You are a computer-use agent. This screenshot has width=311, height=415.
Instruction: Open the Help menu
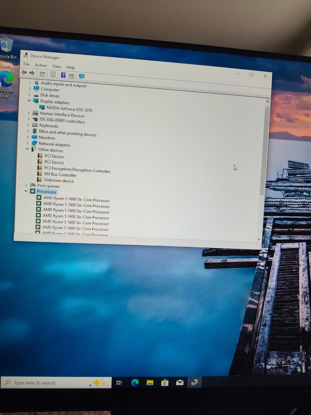point(70,67)
